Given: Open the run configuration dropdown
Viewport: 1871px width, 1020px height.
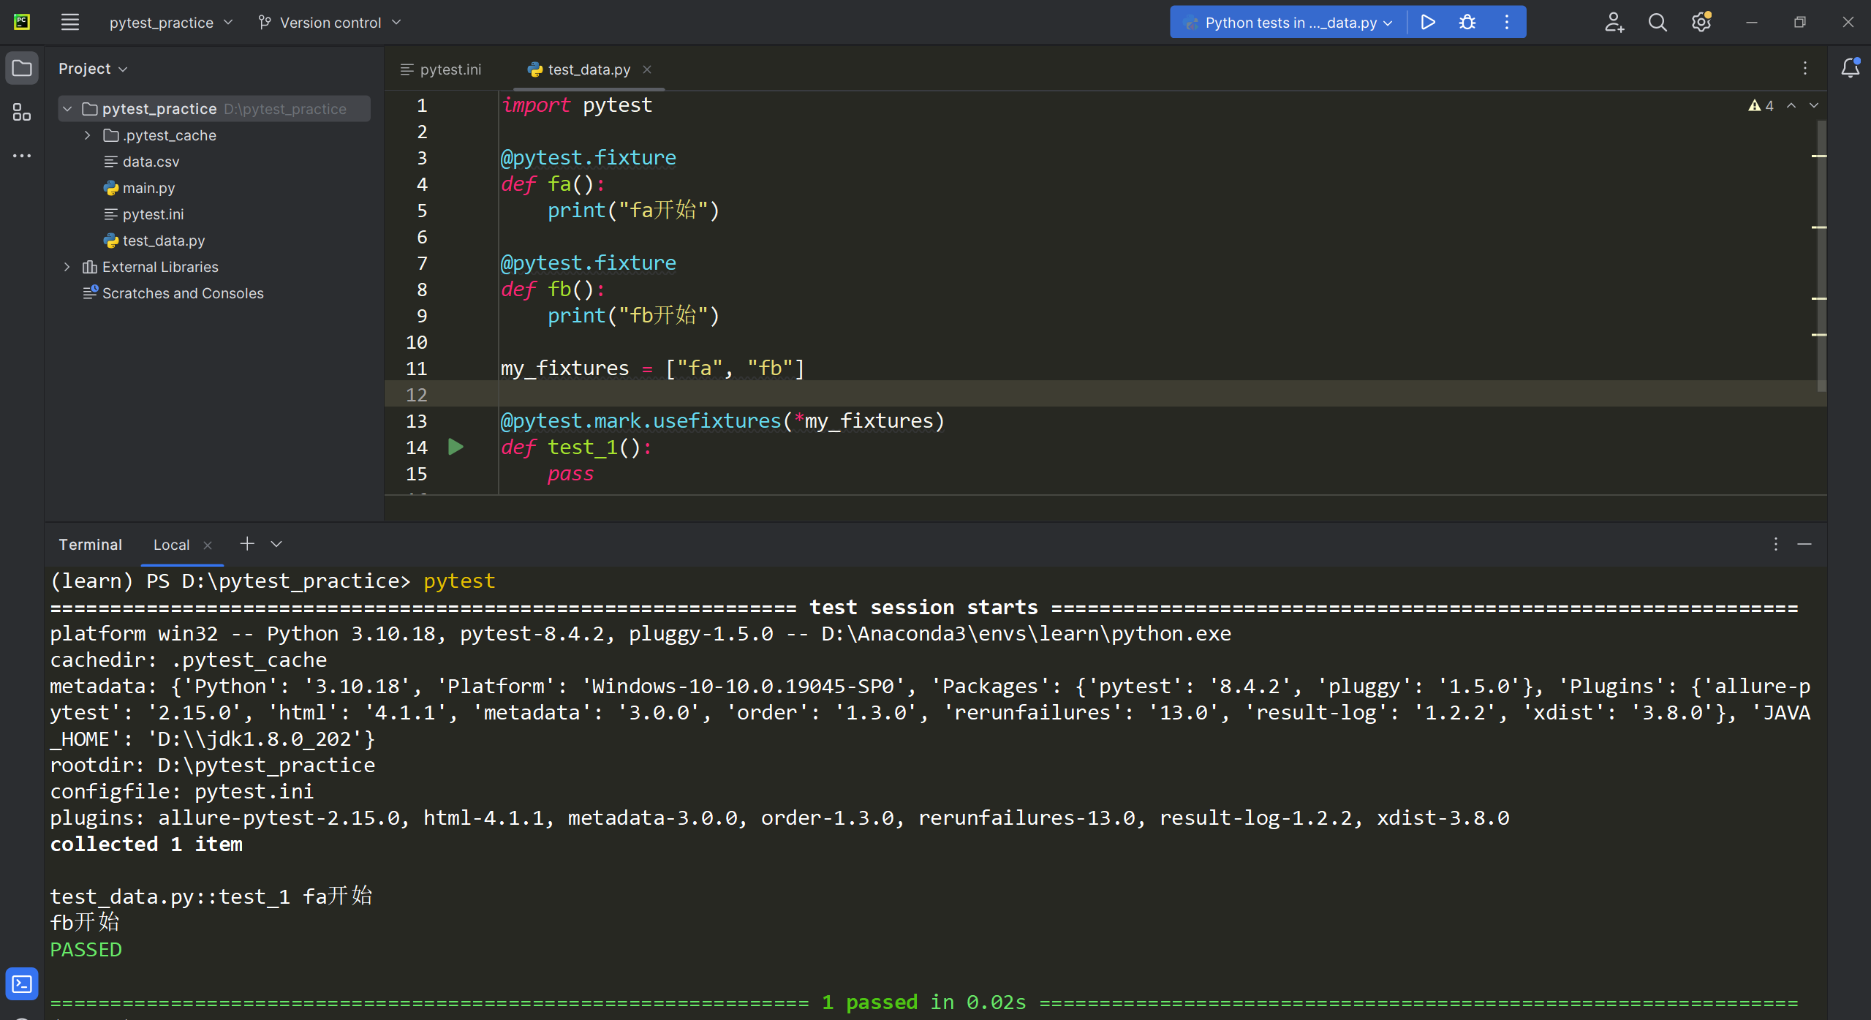Looking at the screenshot, I should coord(1290,23).
